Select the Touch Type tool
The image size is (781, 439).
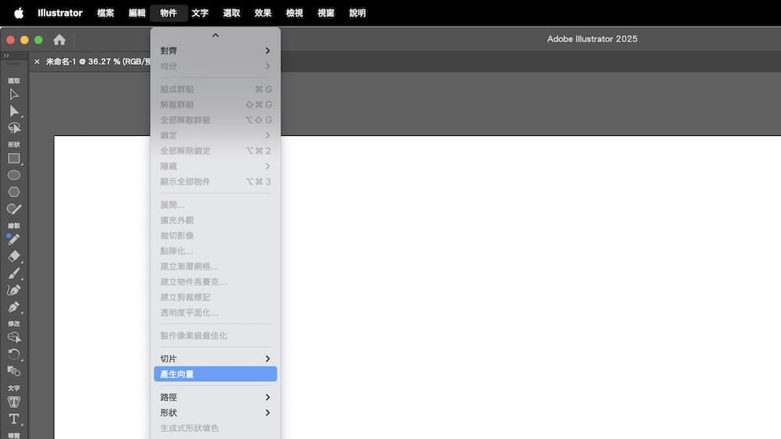coord(14,402)
